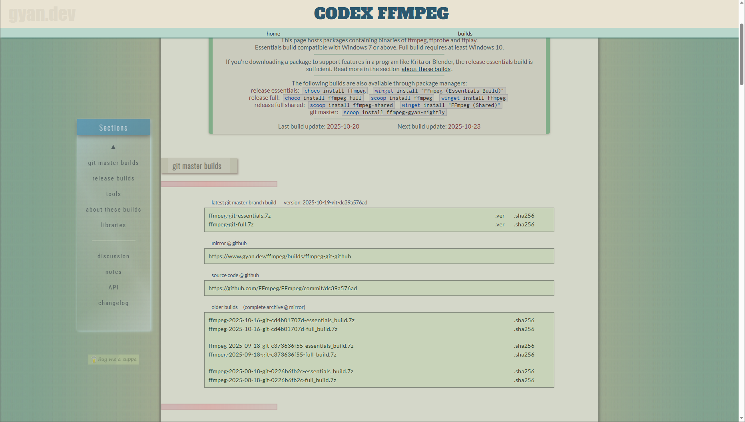Click the 'git master builds' section heading
Viewport: 745px width, 422px height.
click(x=197, y=166)
